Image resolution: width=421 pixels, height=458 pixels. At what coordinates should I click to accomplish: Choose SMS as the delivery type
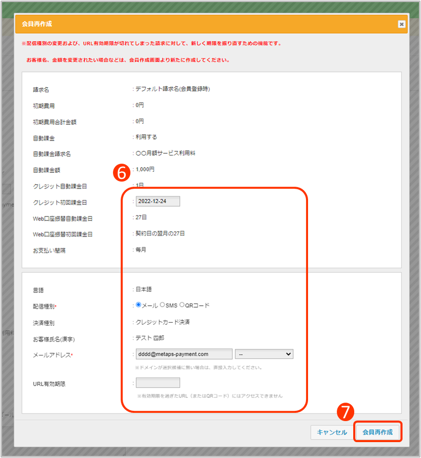pos(162,305)
